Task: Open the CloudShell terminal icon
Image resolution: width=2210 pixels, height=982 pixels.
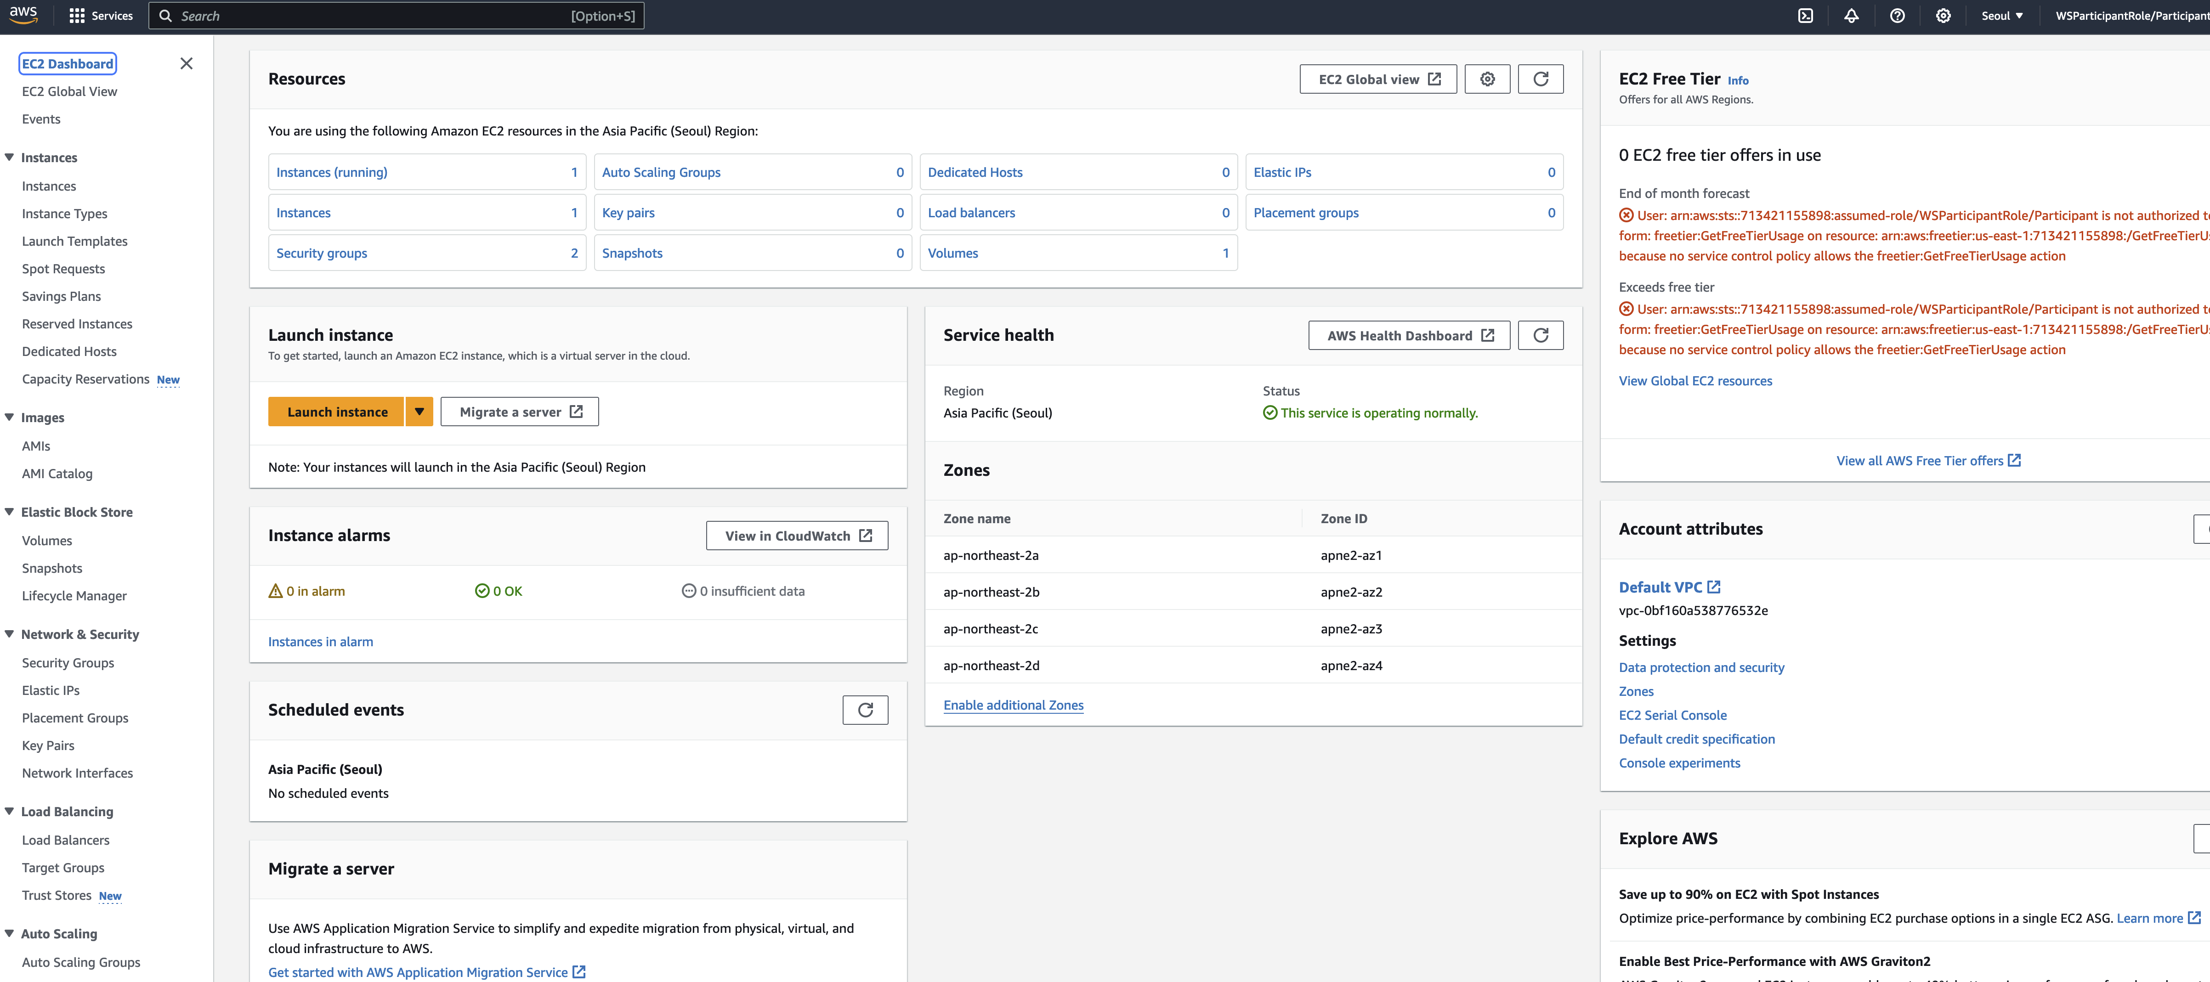Action: pos(1805,16)
